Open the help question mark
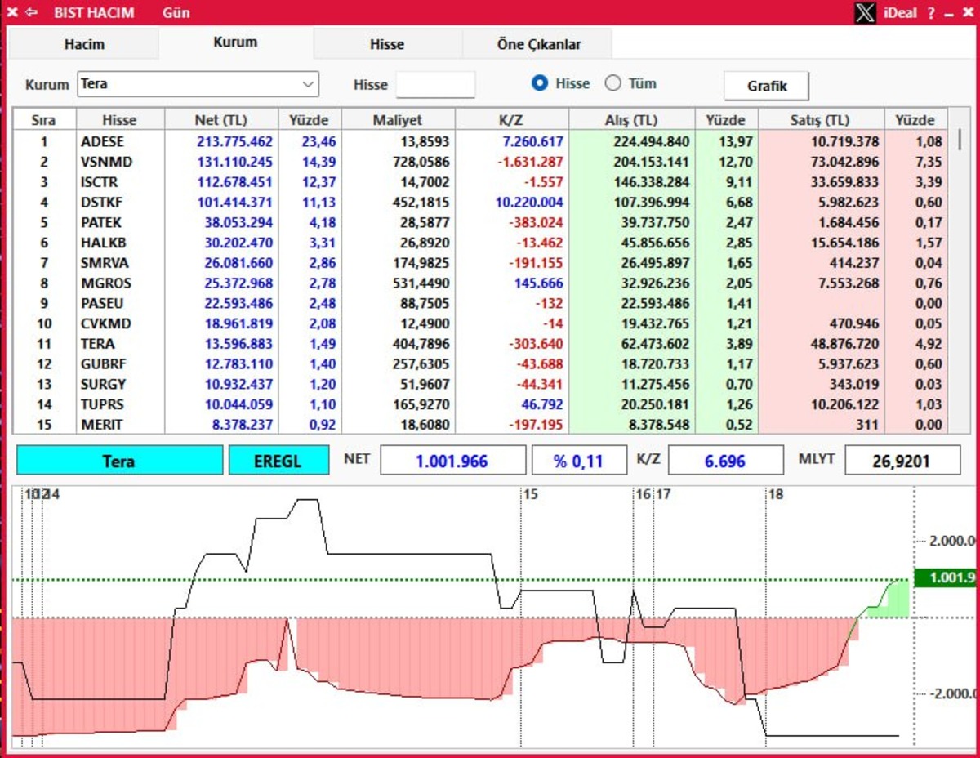Viewport: 980px width, 758px height. click(x=932, y=13)
